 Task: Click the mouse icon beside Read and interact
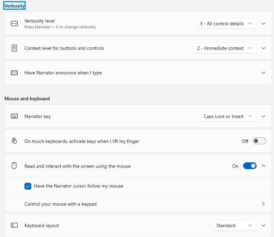point(14,166)
